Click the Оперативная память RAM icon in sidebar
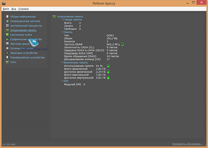The image size is (208, 148). [x=7, y=30]
